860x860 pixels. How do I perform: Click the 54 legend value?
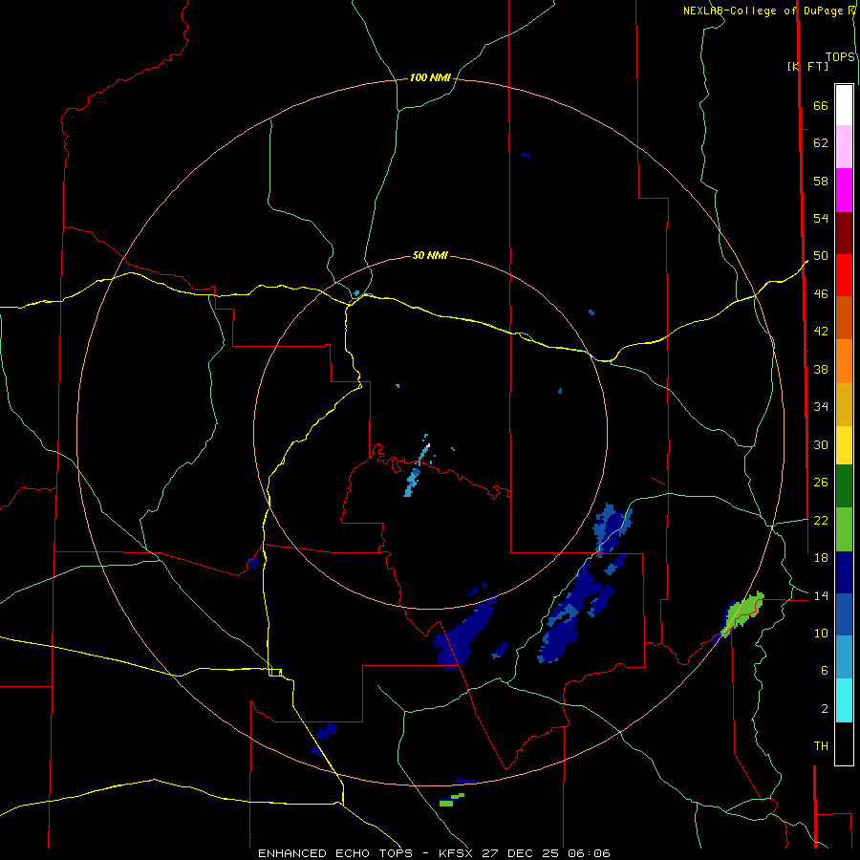pyautogui.click(x=821, y=218)
